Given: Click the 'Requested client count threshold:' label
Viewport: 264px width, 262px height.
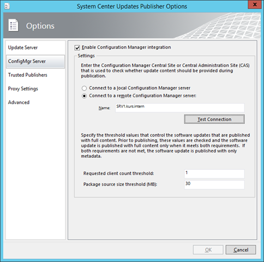Looking at the screenshot, I should point(118,174).
